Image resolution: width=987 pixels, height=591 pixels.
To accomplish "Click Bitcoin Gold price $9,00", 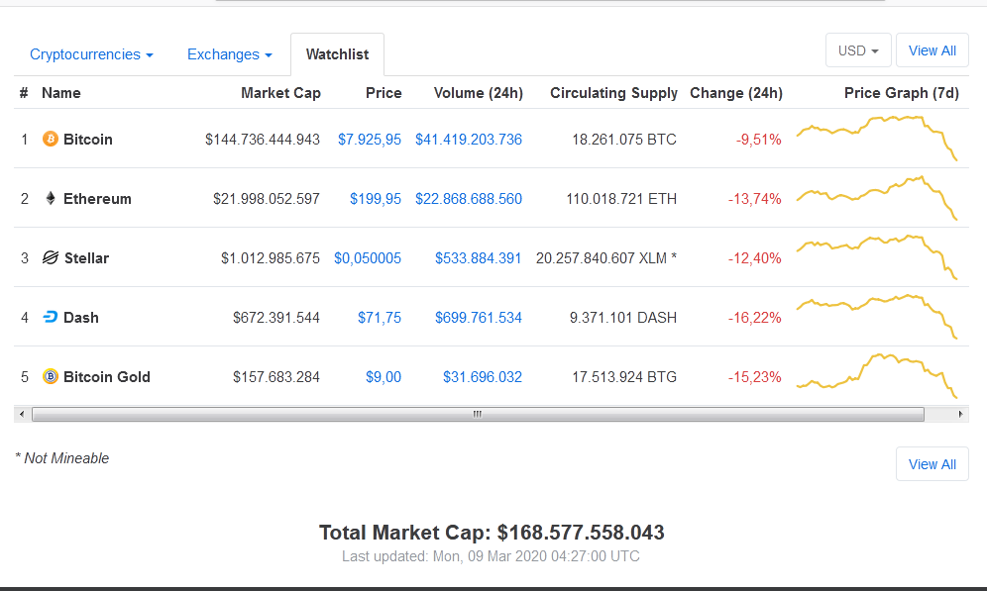I will pyautogui.click(x=384, y=377).
